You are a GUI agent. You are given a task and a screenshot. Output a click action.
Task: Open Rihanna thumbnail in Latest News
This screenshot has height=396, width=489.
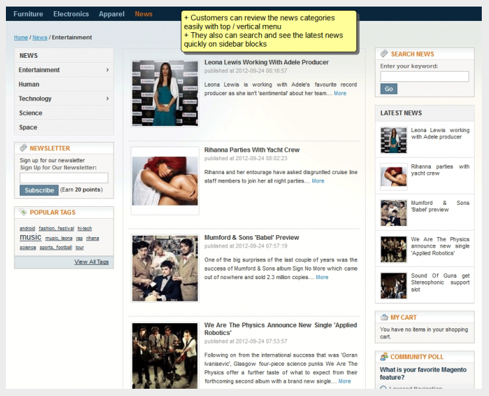pos(394,176)
